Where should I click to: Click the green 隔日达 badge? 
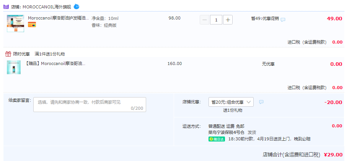coord(217,139)
